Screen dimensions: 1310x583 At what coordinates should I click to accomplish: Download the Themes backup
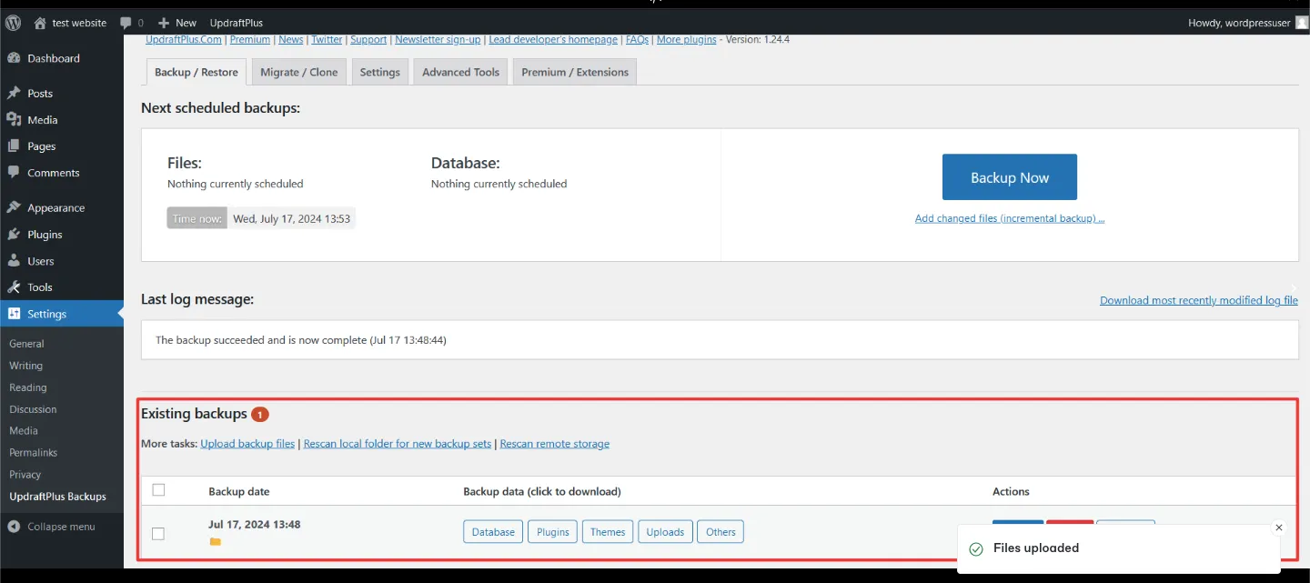(x=608, y=532)
